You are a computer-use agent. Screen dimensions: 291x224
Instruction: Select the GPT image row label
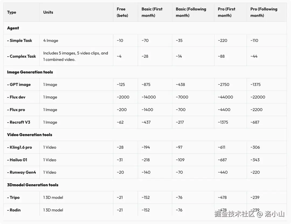pos(19,85)
